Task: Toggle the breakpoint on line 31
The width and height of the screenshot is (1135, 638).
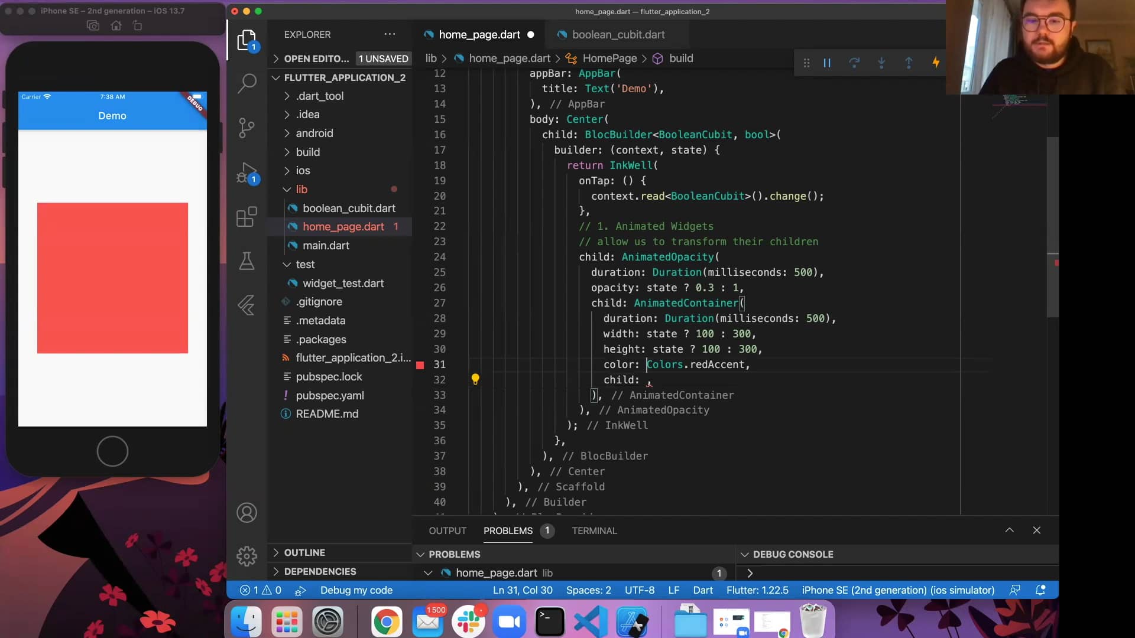Action: 420,365
